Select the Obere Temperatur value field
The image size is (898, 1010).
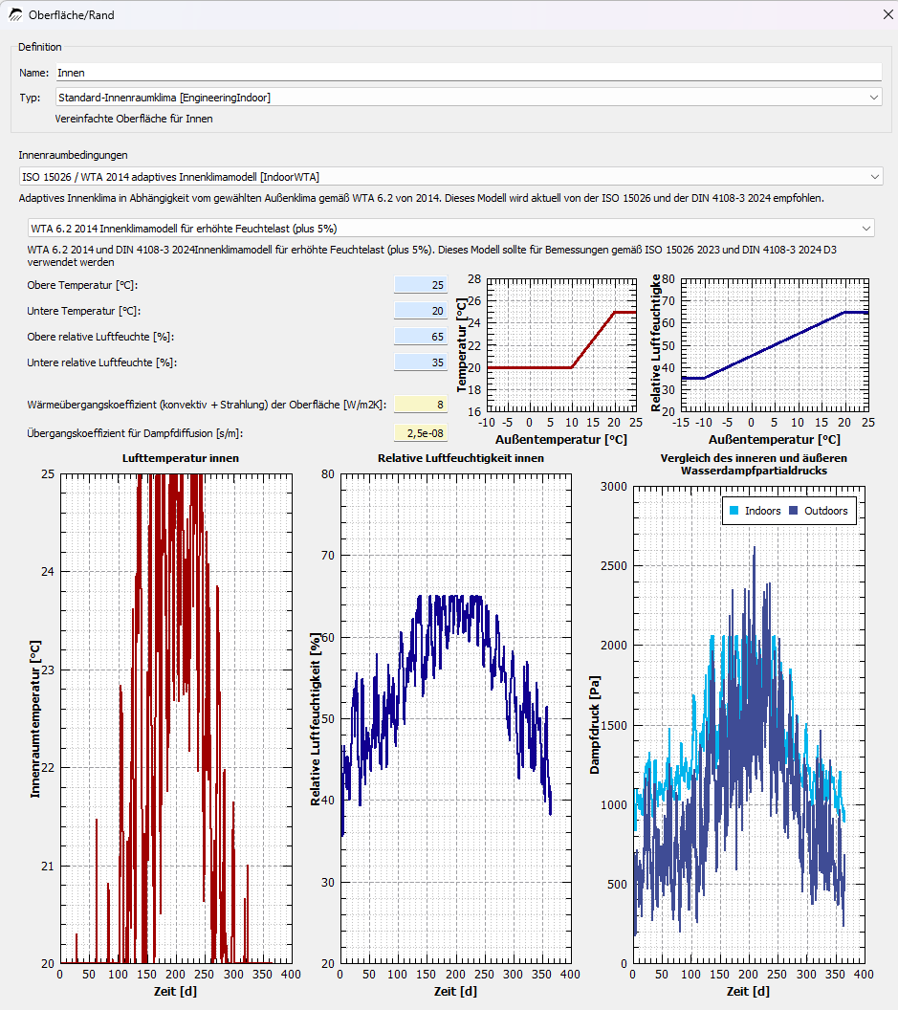point(421,285)
